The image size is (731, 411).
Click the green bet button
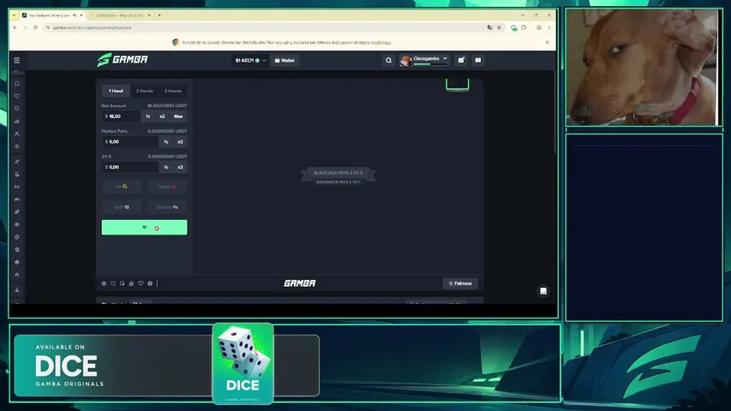click(x=145, y=228)
